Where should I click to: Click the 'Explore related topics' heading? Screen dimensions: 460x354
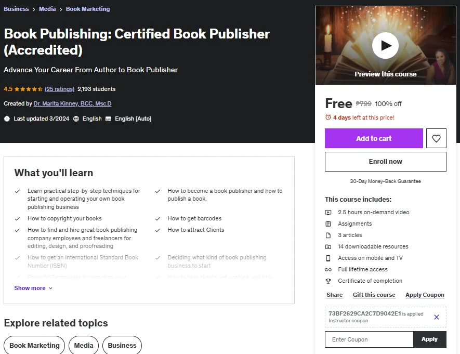point(56,323)
